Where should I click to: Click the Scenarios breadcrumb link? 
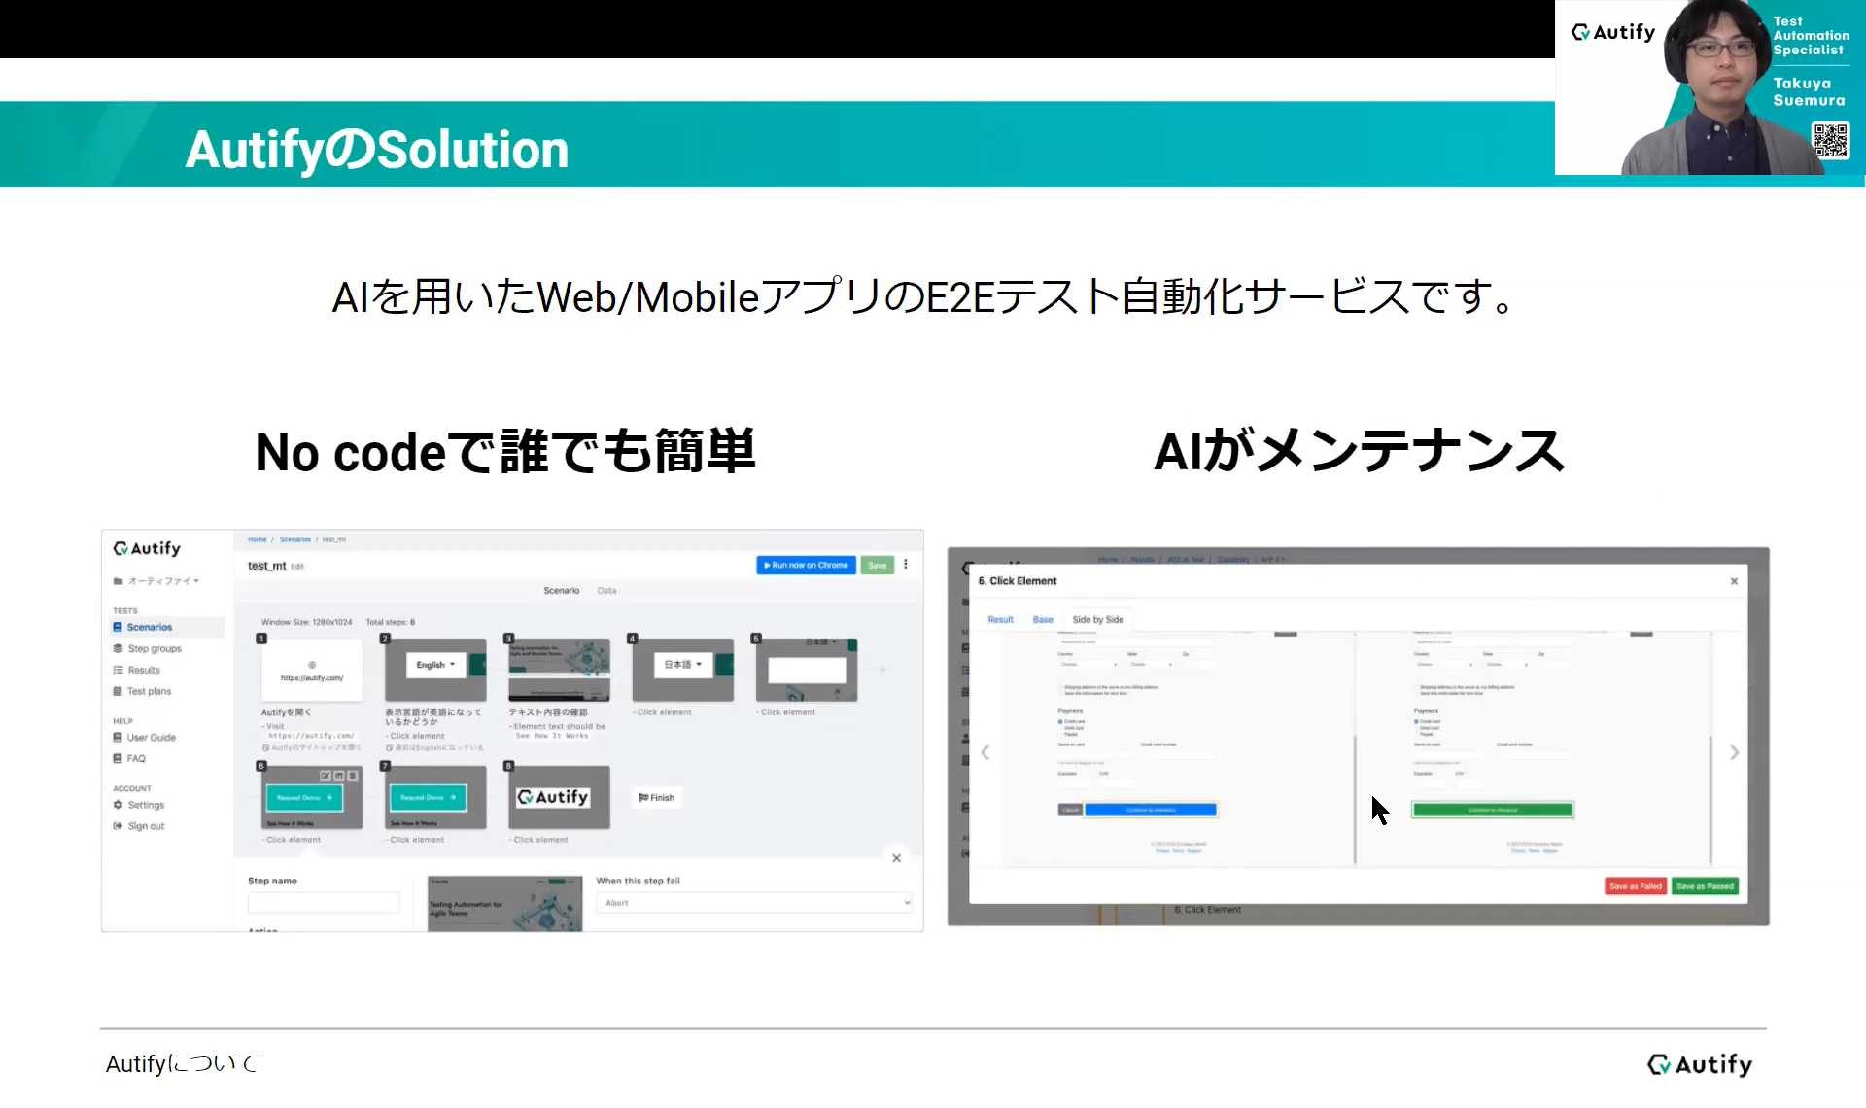[295, 539]
